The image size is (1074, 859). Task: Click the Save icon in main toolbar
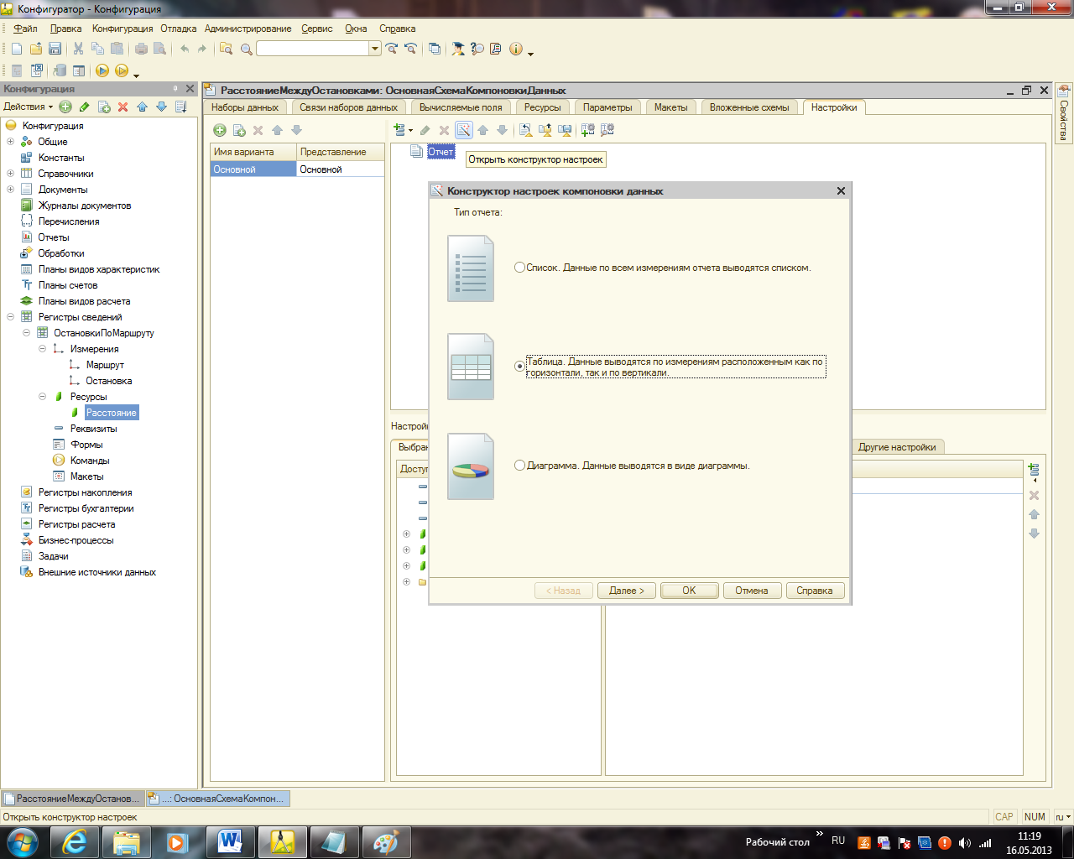click(x=55, y=49)
